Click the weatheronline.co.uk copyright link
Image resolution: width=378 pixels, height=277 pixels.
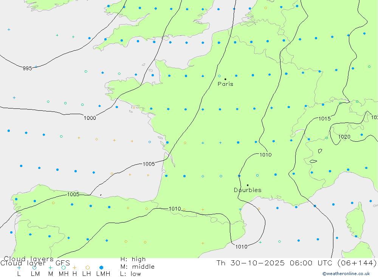346,274
